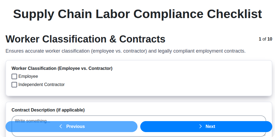Click the section description paragraph text
Screen dimensions: 275x137
[x=125, y=51]
